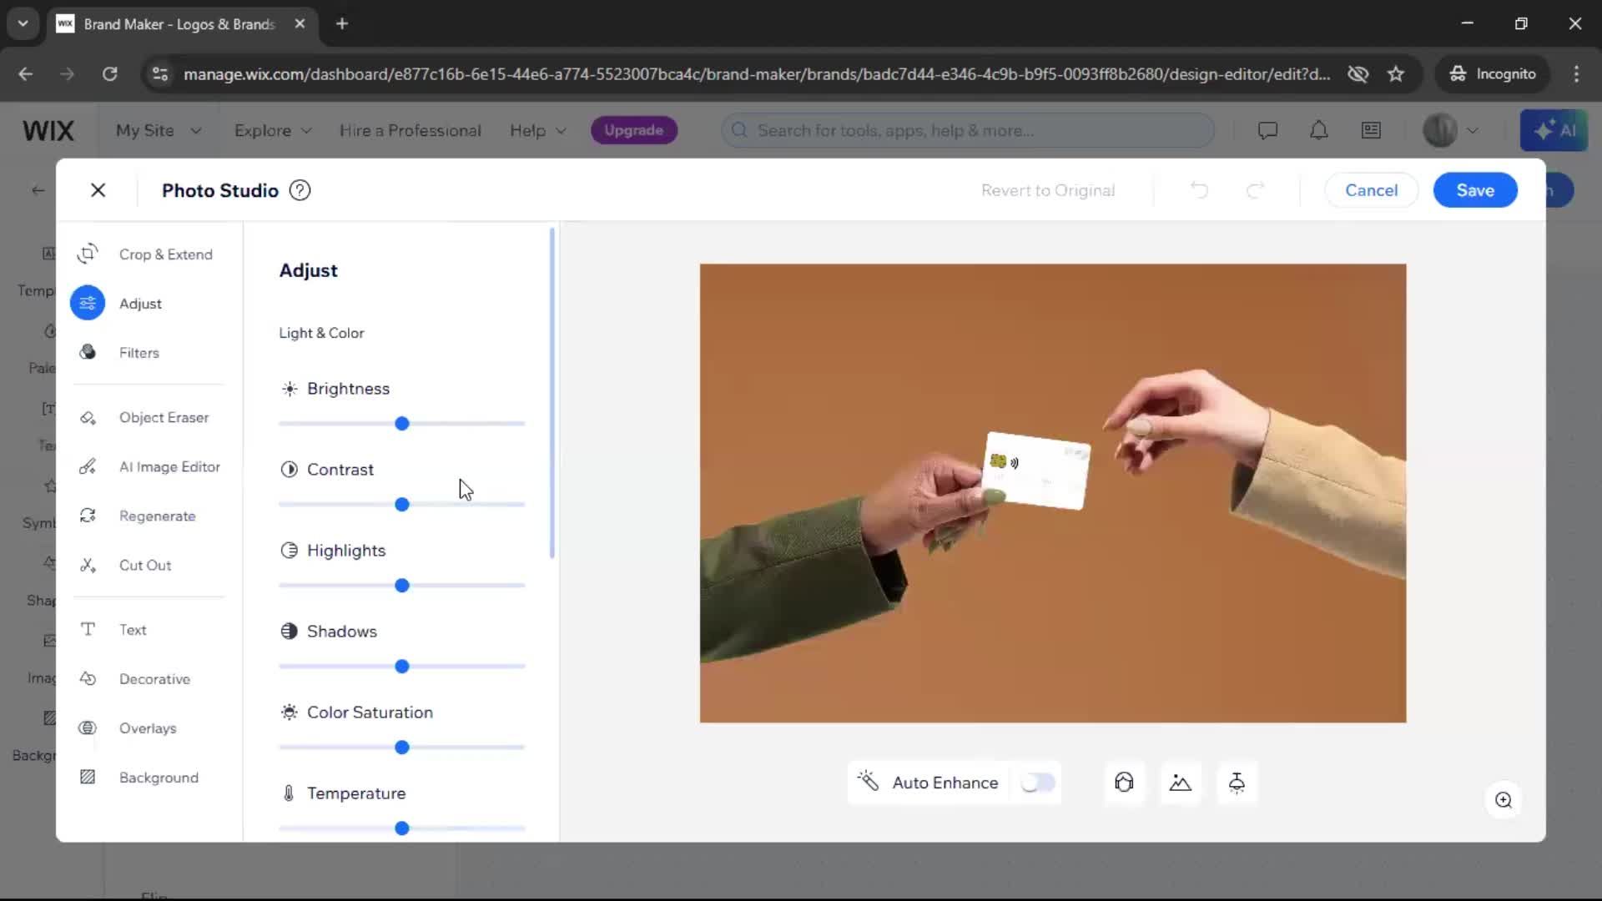Click the Wix search input field

(x=968, y=130)
